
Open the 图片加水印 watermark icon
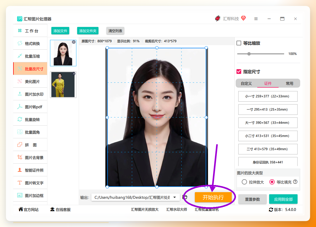[20, 94]
